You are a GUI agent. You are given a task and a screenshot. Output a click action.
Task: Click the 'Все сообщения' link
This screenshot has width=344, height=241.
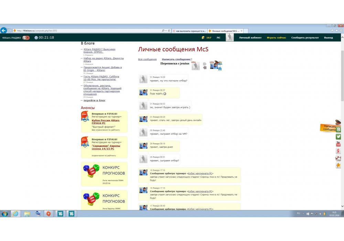[147, 60]
